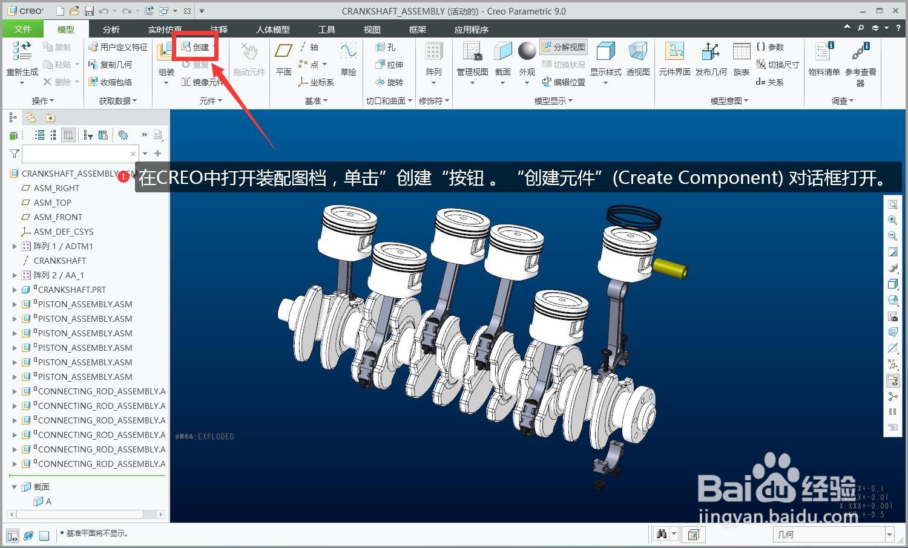Click the Publish Geometry (发布几何) icon

click(x=711, y=51)
